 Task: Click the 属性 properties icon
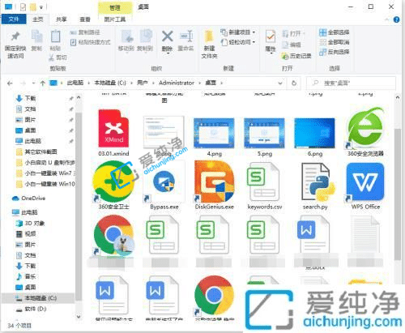(271, 36)
